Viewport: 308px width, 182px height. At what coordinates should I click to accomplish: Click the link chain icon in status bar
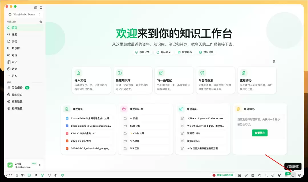point(246,175)
